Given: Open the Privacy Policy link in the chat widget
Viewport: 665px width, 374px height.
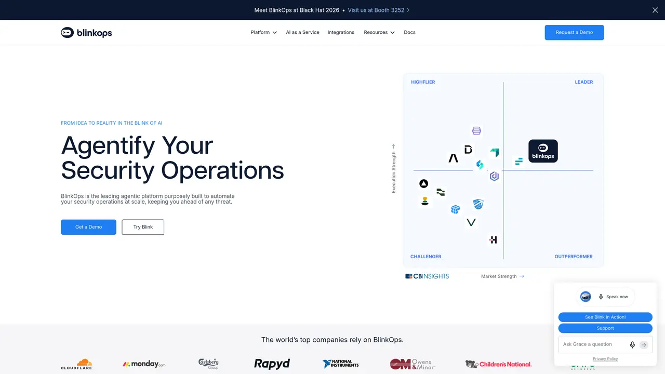Looking at the screenshot, I should [x=605, y=359].
